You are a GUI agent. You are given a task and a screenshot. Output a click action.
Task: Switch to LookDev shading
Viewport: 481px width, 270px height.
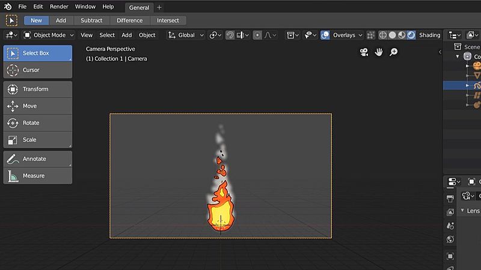click(402, 35)
